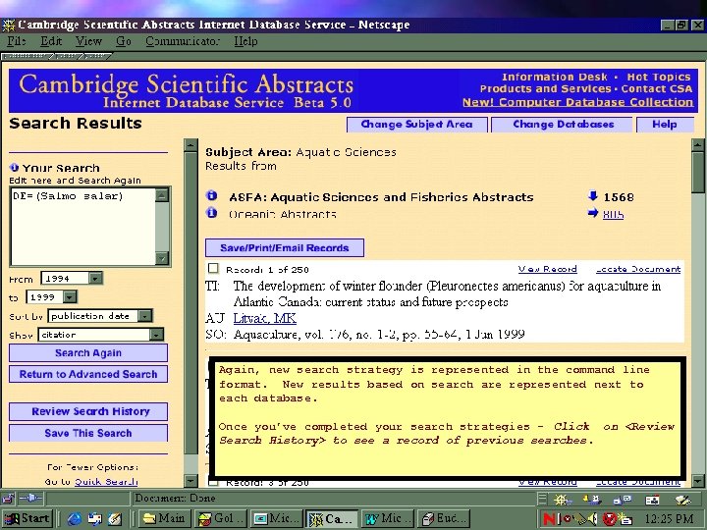
Task: Launch Internet Explorer from quick launch
Action: click(74, 519)
